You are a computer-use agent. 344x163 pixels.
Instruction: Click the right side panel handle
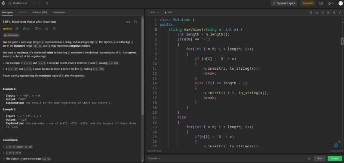tap(342, 41)
